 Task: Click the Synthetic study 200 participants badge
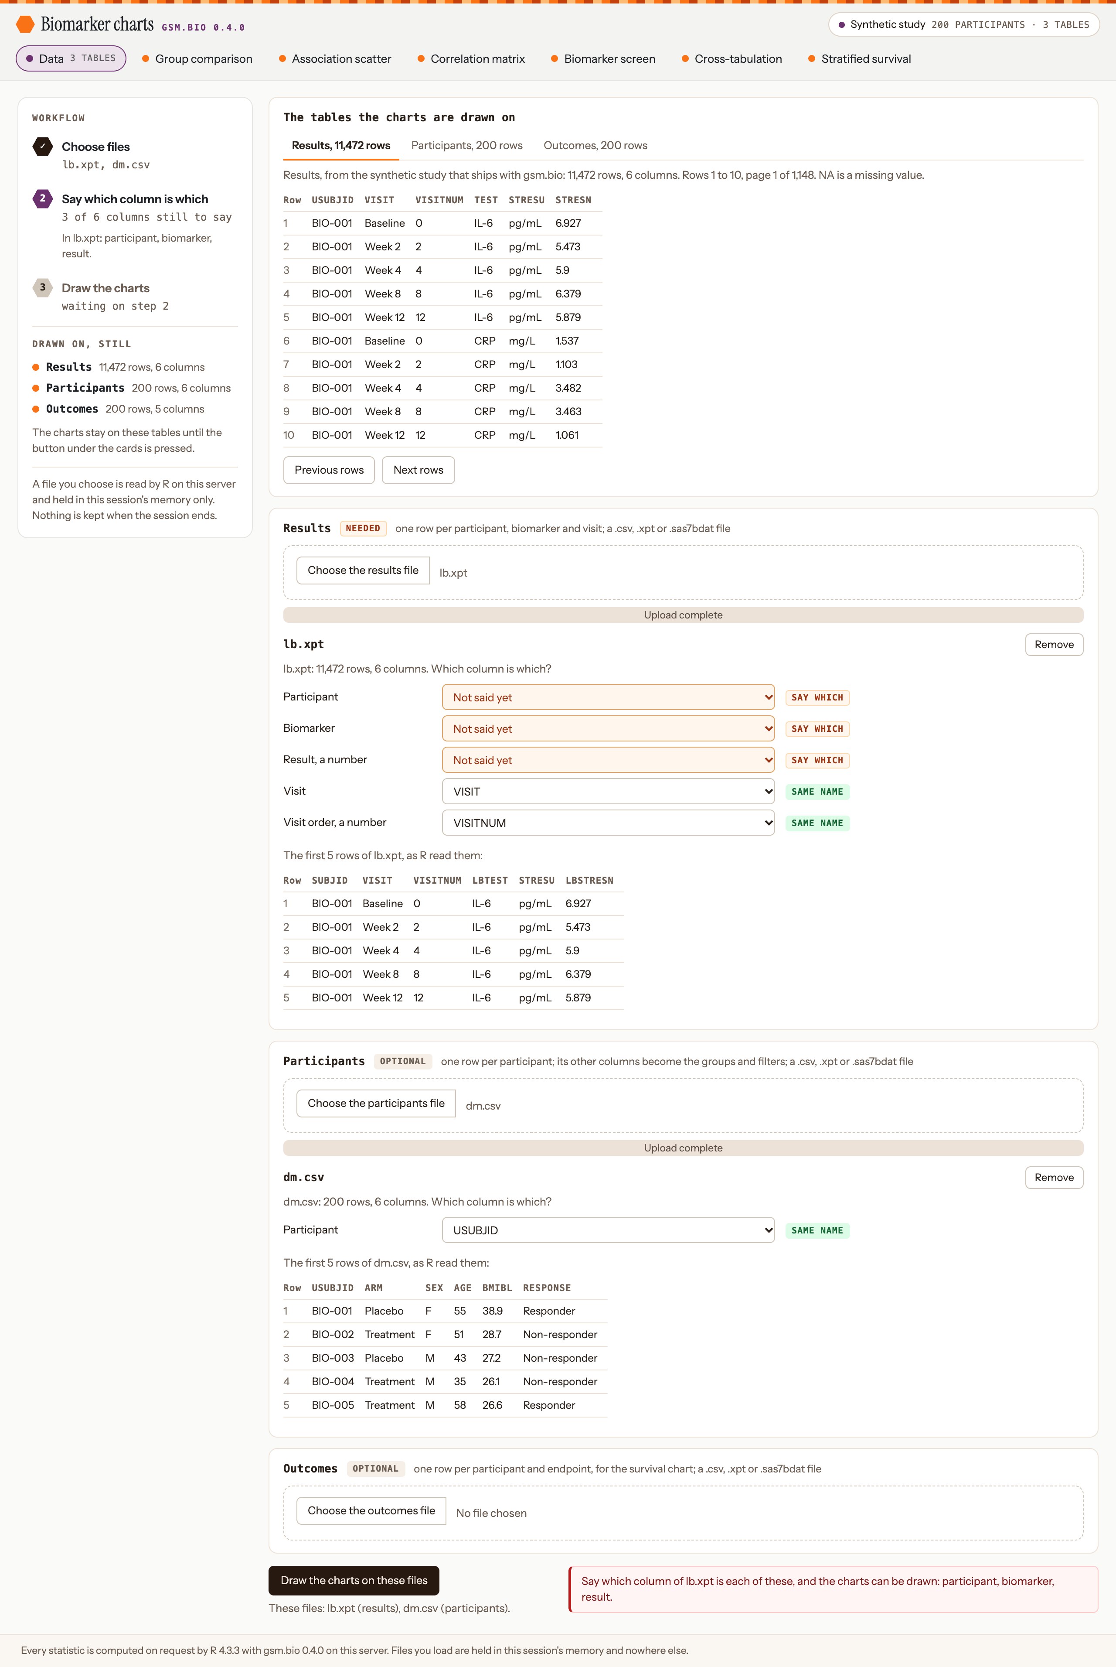[x=964, y=24]
